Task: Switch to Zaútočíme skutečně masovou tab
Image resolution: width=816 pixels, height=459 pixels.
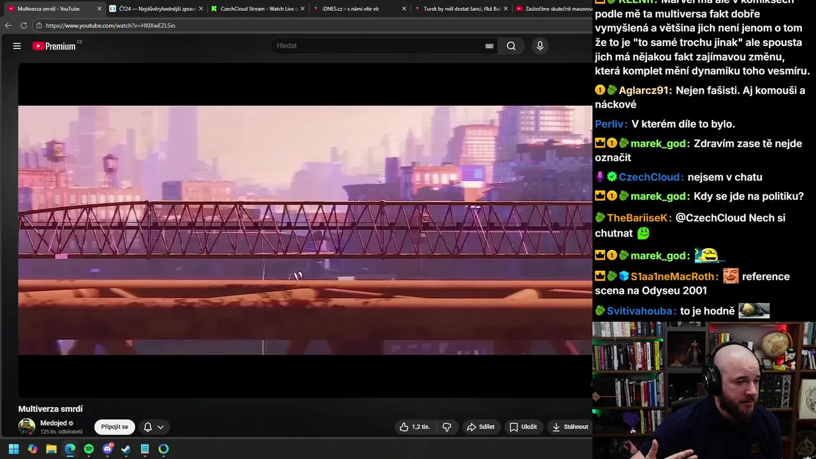Action: click(553, 9)
